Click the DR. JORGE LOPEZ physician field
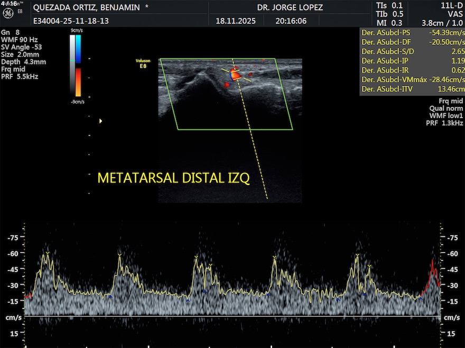 click(290, 7)
